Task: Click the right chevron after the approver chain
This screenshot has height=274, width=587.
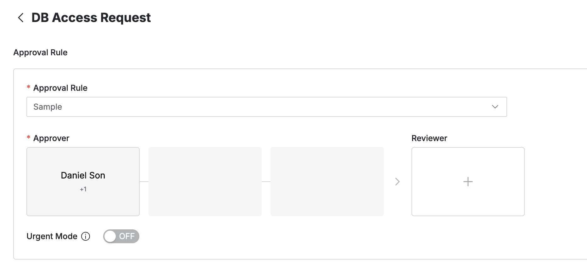Action: click(x=397, y=182)
